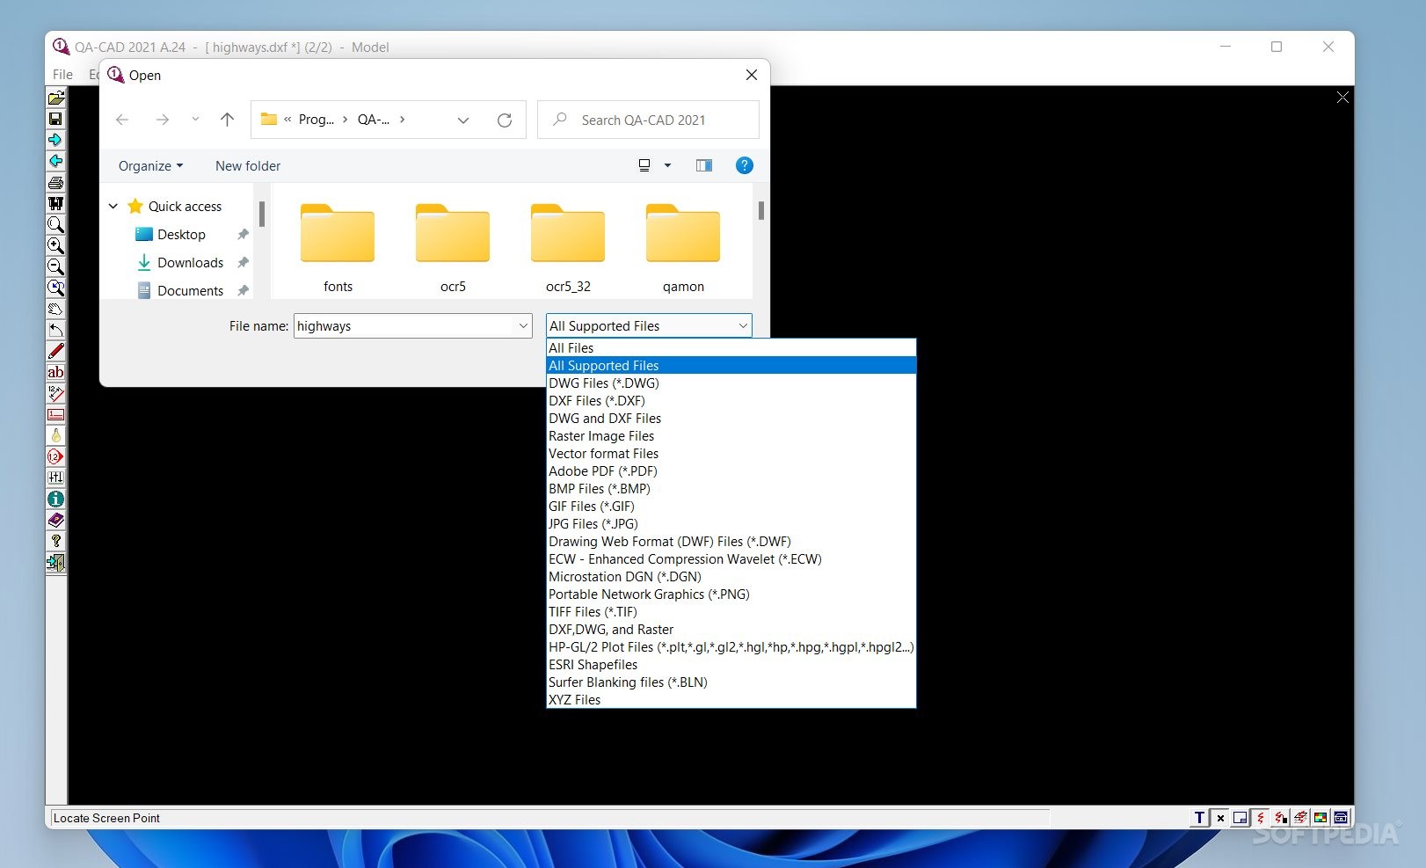The width and height of the screenshot is (1426, 868).
Task: Click the printer toolbar icon
Action: point(55,182)
